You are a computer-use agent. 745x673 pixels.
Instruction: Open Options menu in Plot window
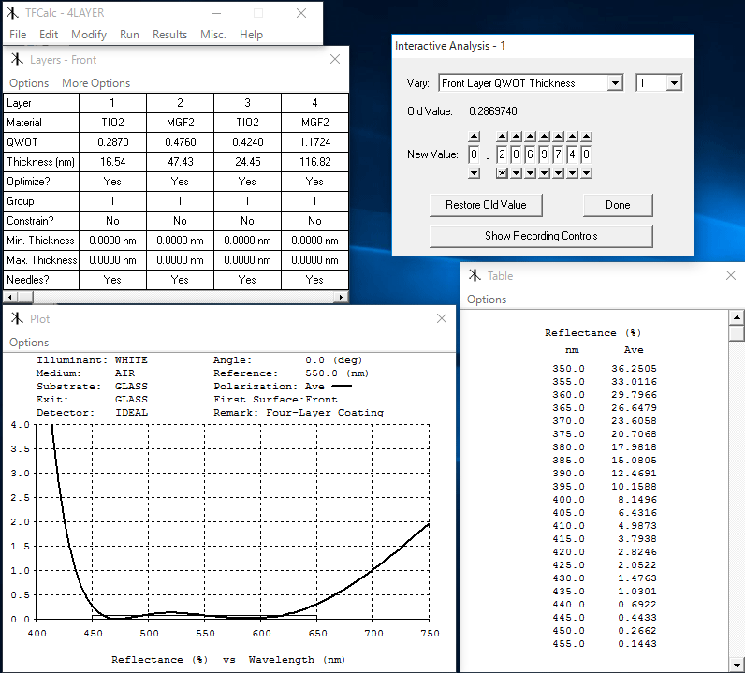29,343
